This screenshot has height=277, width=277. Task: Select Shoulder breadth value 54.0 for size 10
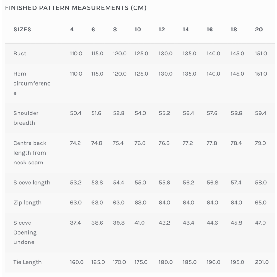[x=140, y=113]
